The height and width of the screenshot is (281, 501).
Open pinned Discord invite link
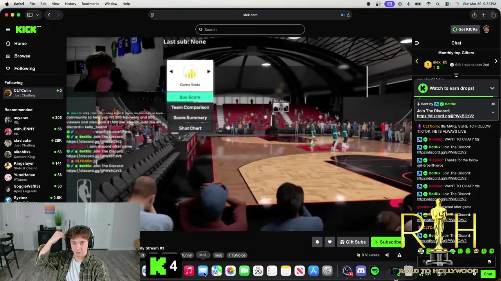(x=445, y=116)
